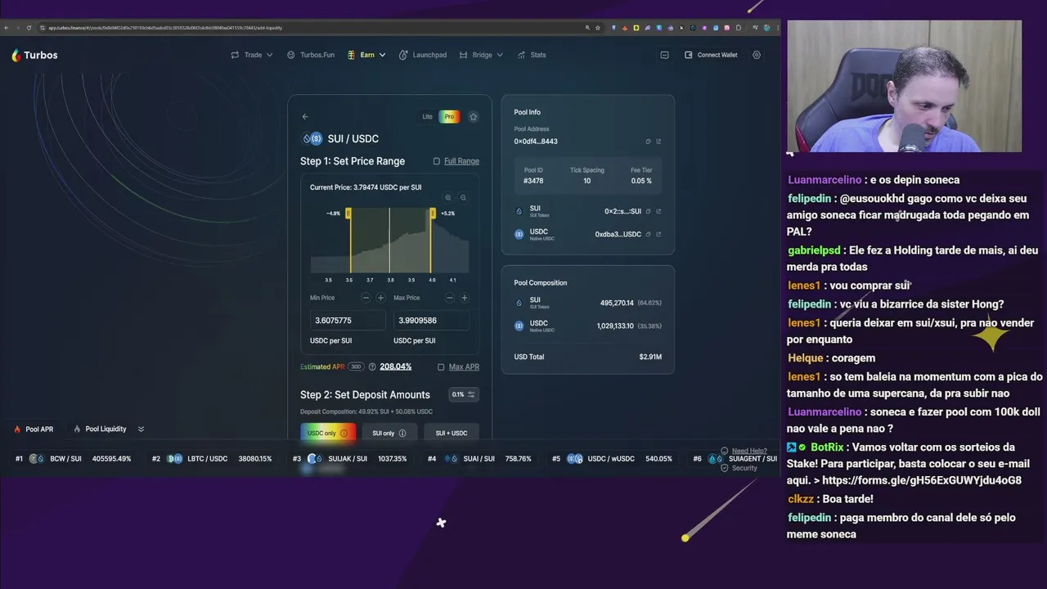Open the Launchpad page
Viewport: 1047px width, 589px height.
pyautogui.click(x=423, y=55)
